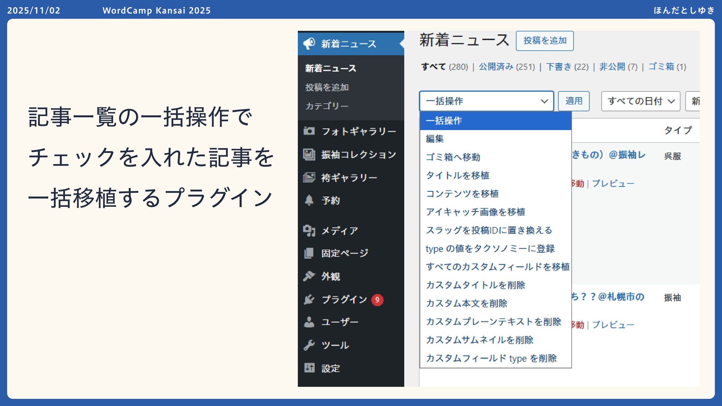The image size is (722, 406).
Task: Click the 投稿を追加 button beside title
Action: (545, 41)
